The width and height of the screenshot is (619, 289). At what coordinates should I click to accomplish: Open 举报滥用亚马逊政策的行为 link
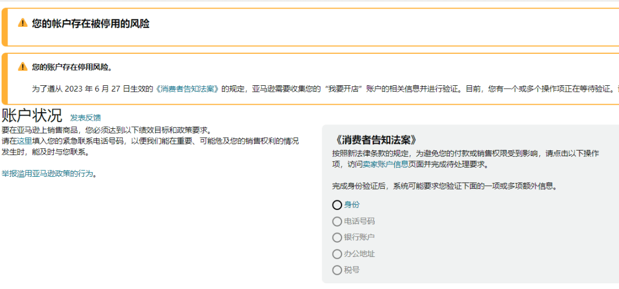click(x=47, y=173)
